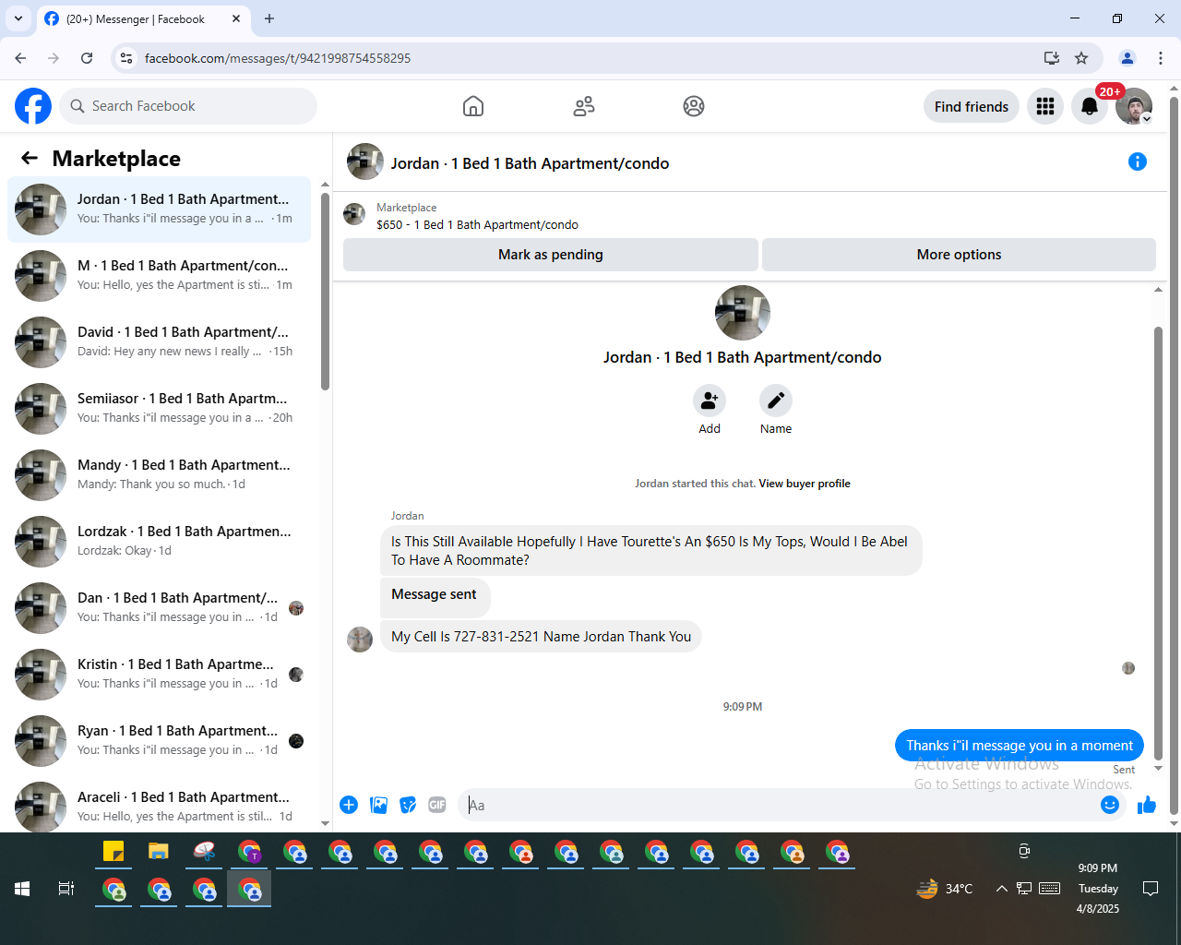Select the Messenger Facebook browser tab
Screen dimensions: 1181x945
(x=142, y=18)
